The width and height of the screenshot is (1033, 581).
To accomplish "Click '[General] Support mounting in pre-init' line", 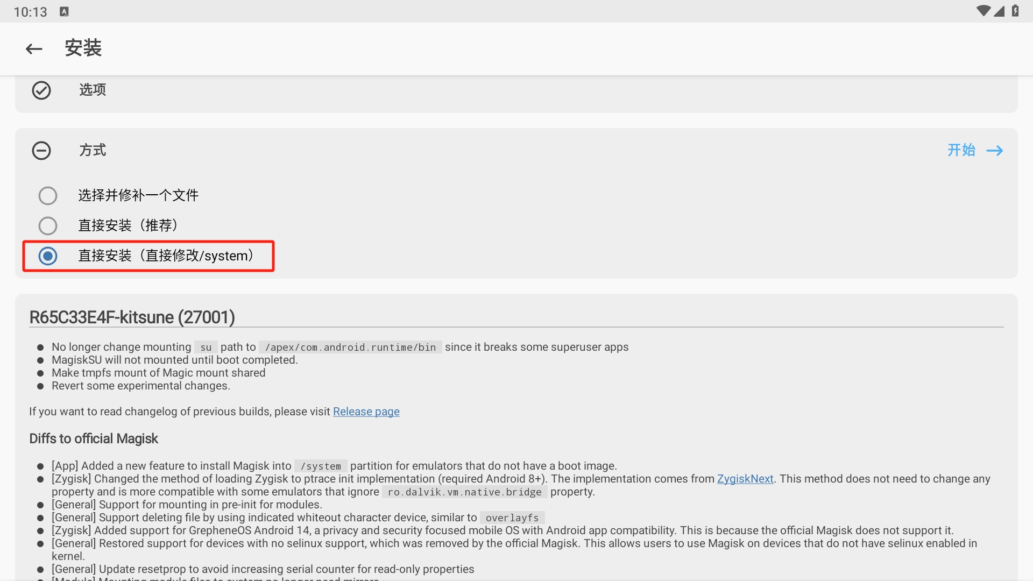I will click(x=187, y=505).
